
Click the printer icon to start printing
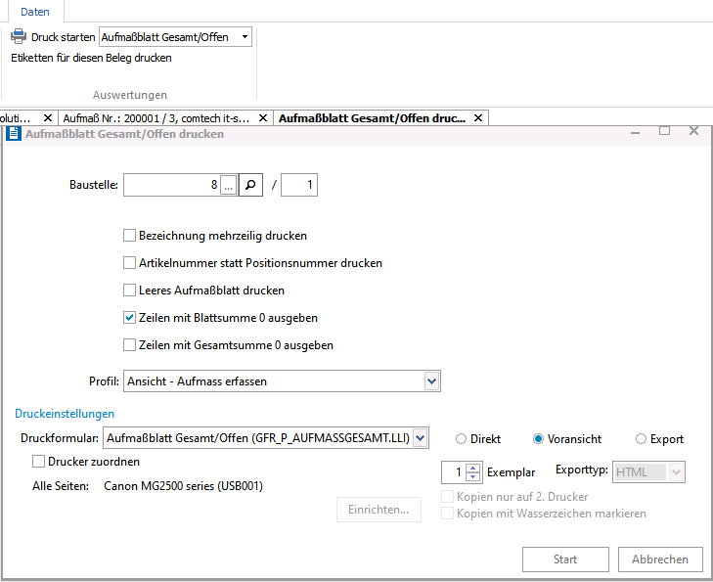(19, 37)
